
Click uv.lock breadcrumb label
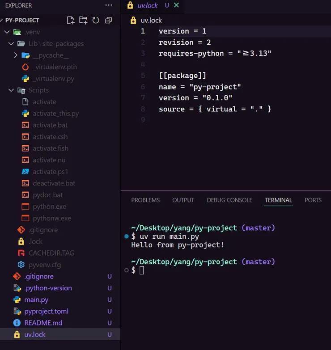tap(151, 20)
